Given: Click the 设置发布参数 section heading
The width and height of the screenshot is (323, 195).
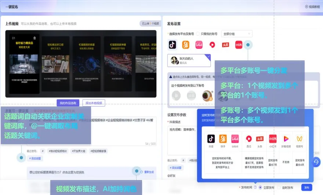Looking at the screenshot, I should click(x=177, y=115).
